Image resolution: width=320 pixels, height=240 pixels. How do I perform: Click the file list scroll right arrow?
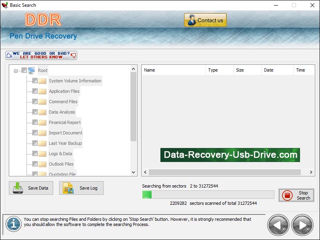pos(311,172)
